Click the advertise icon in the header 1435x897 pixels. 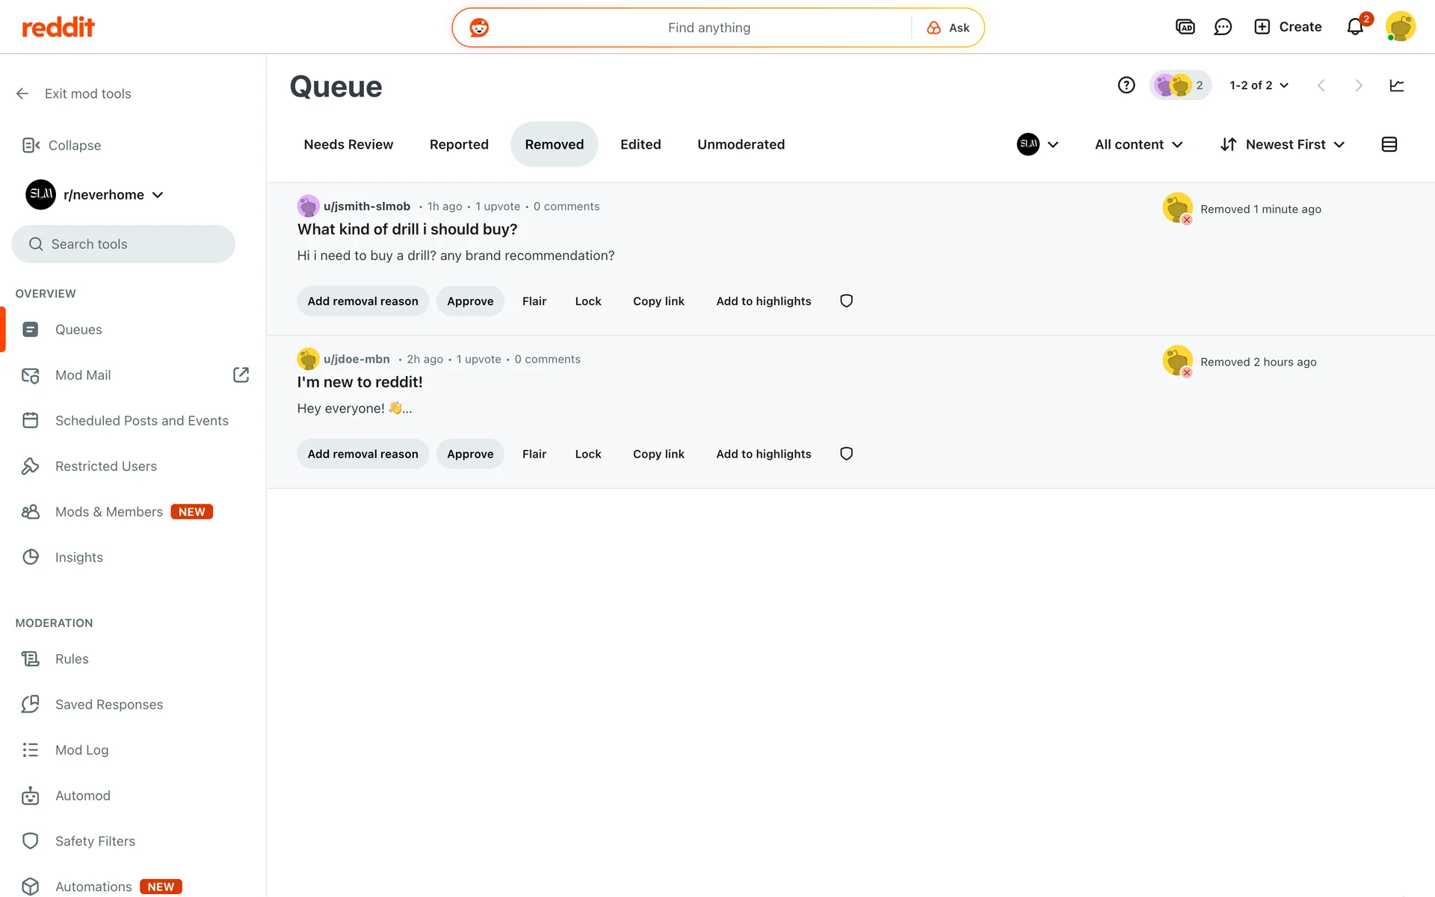[x=1185, y=28]
